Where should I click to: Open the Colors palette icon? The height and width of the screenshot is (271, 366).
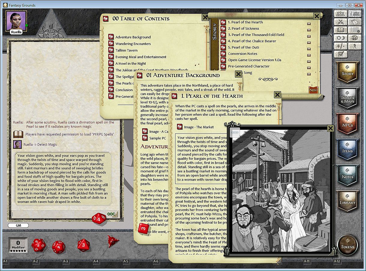[x=355, y=38]
